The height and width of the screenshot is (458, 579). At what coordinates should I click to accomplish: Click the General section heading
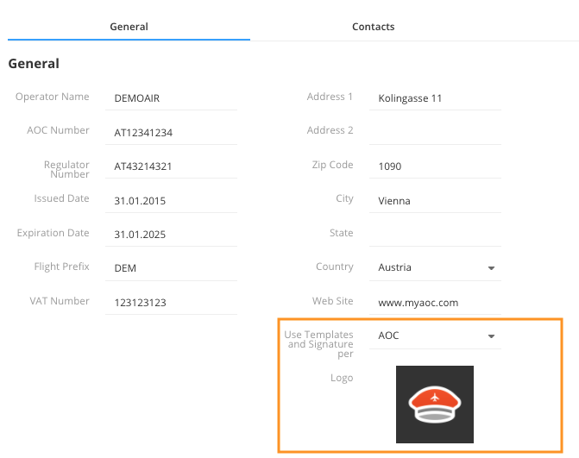coord(34,64)
